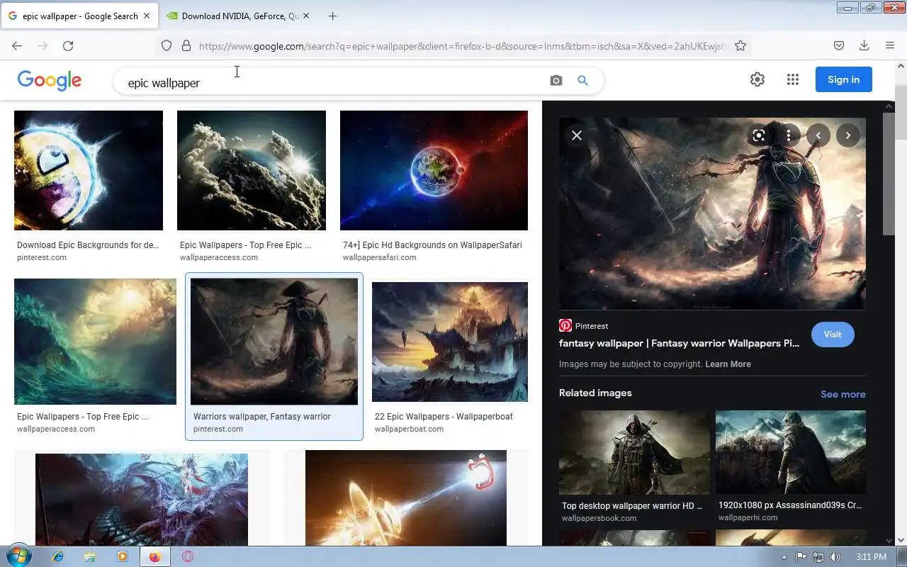907x567 pixels.
Task: Open the Learn More copyright link
Action: pos(728,364)
